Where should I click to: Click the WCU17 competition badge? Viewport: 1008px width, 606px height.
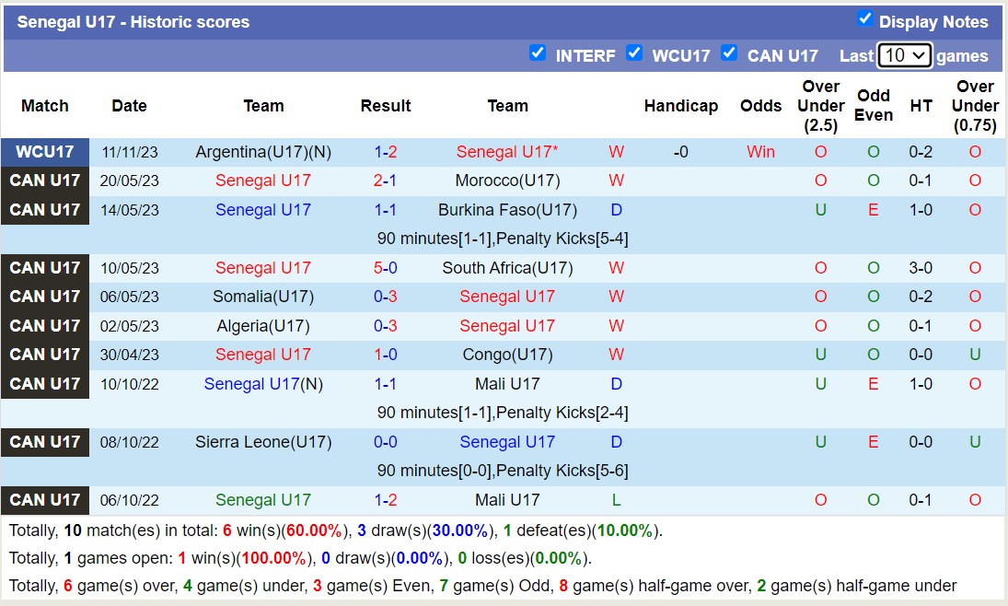[45, 152]
